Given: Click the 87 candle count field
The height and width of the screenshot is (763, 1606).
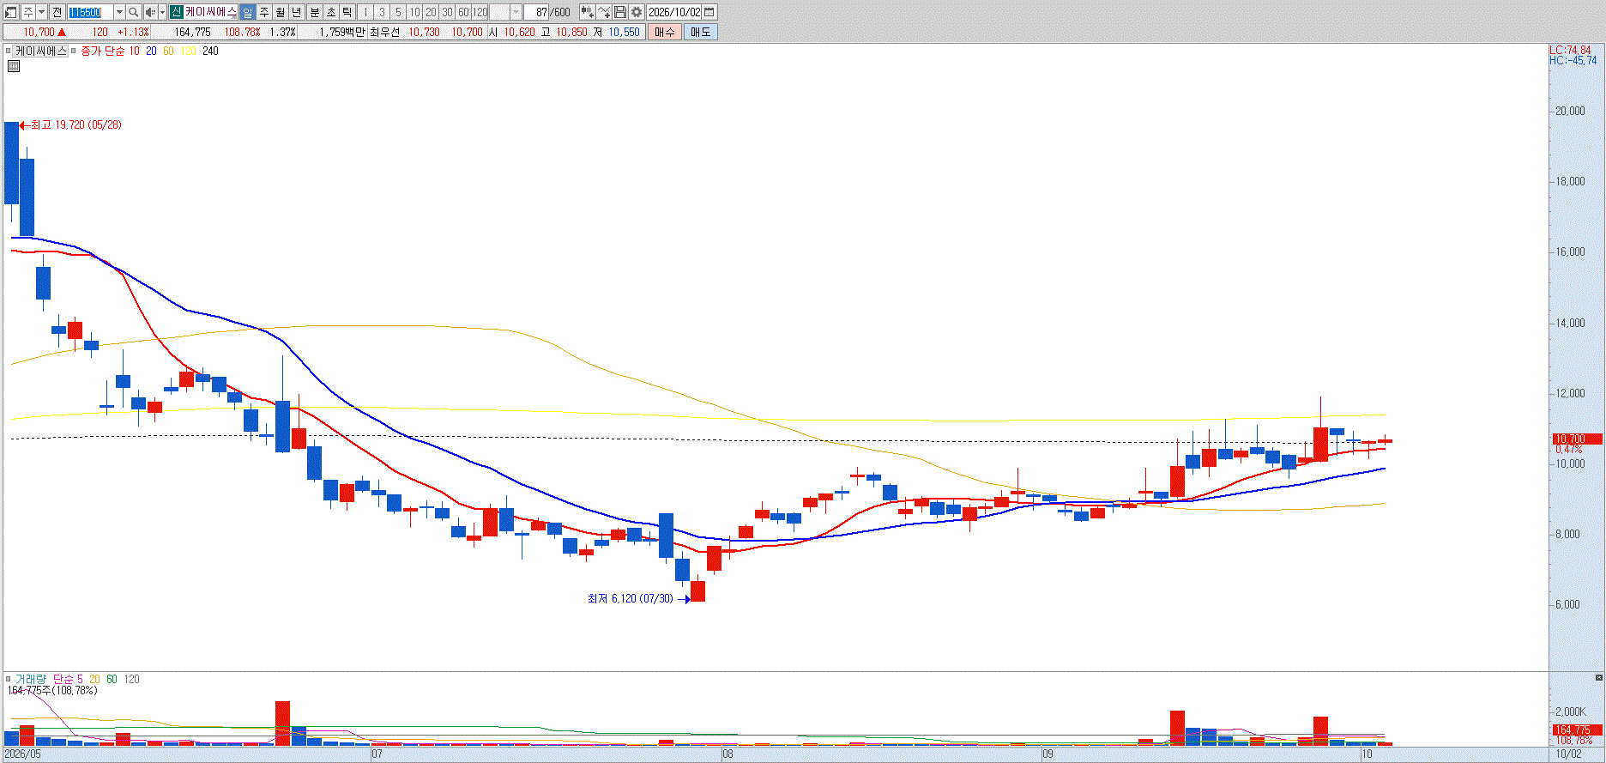Looking at the screenshot, I should (536, 12).
